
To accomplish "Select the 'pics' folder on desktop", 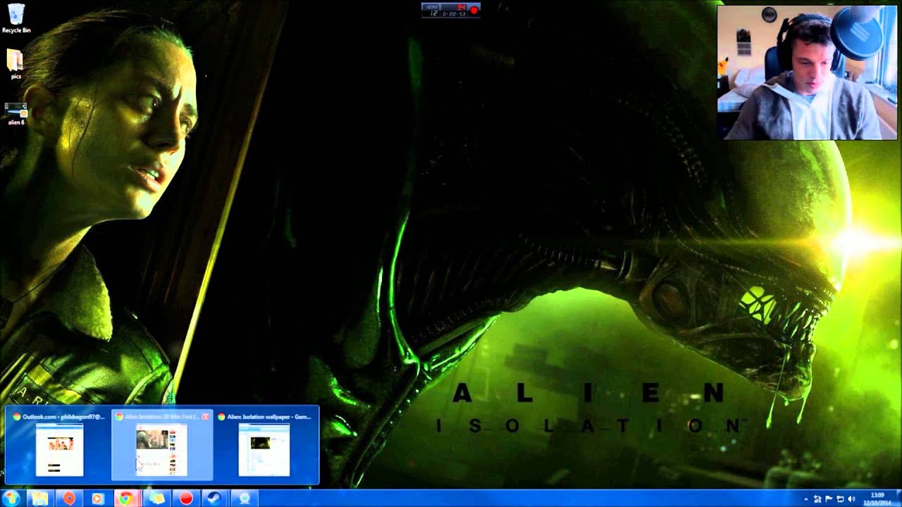I will pos(16,64).
